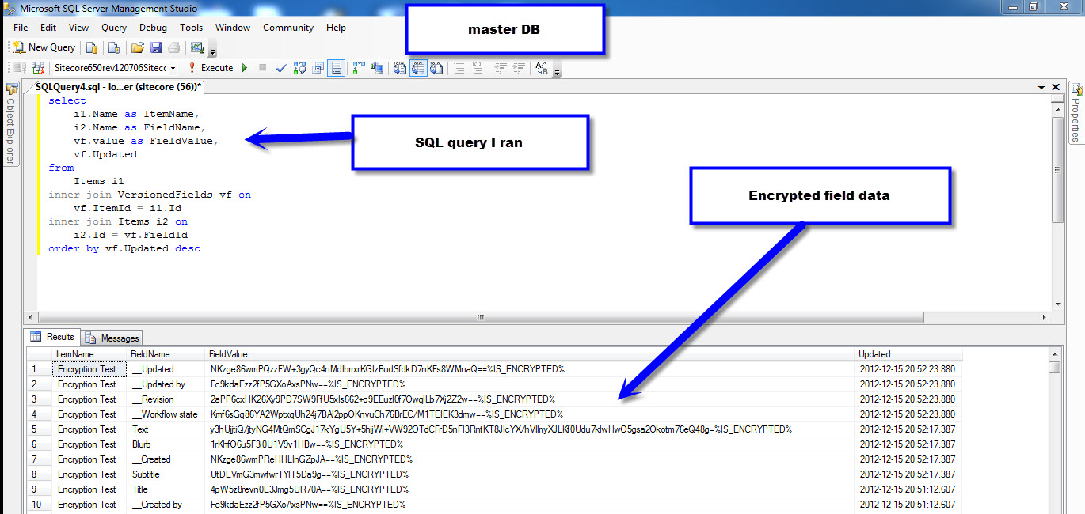Screen dimensions: 1085x514
Task: Open the active files dropdown arrow
Action: pyautogui.click(x=1041, y=87)
